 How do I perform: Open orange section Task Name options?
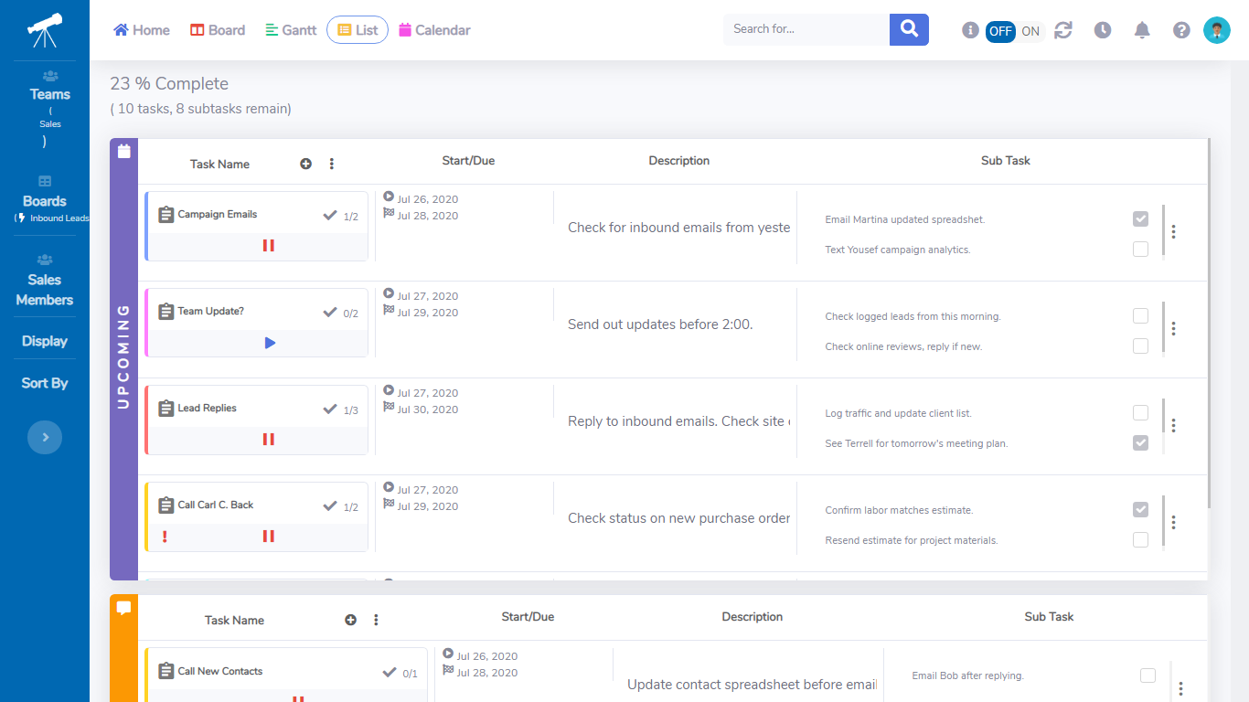pos(376,620)
